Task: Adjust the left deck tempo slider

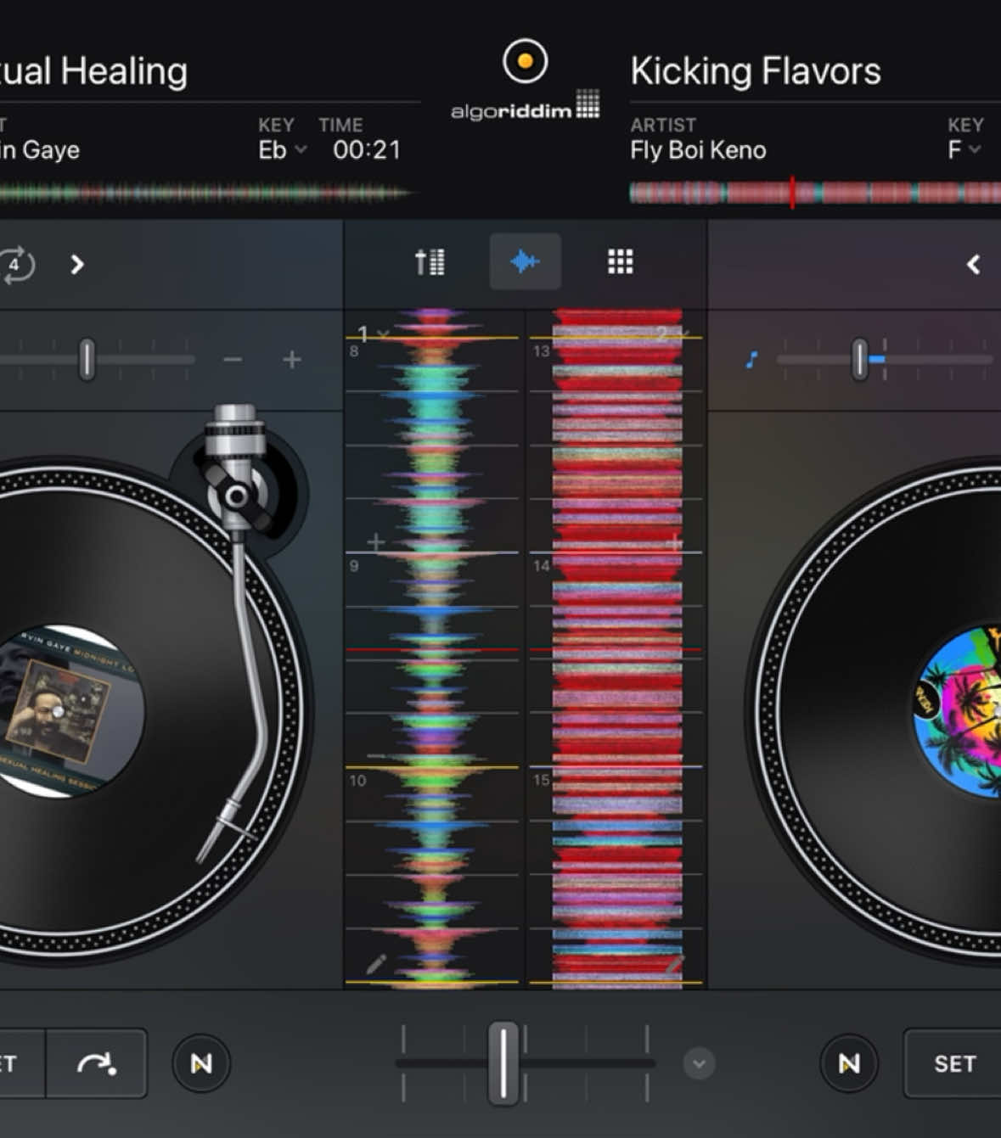Action: click(87, 360)
